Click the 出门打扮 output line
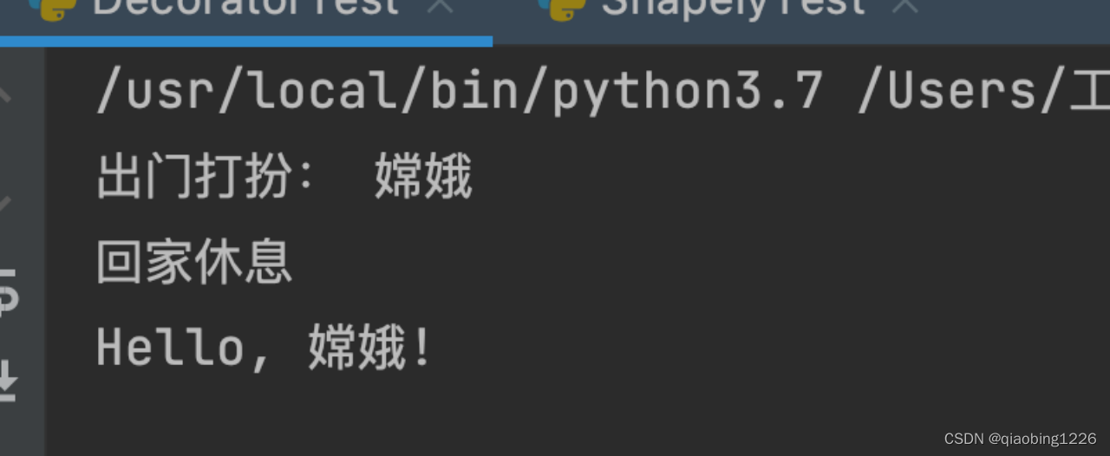The width and height of the screenshot is (1110, 456). click(284, 179)
